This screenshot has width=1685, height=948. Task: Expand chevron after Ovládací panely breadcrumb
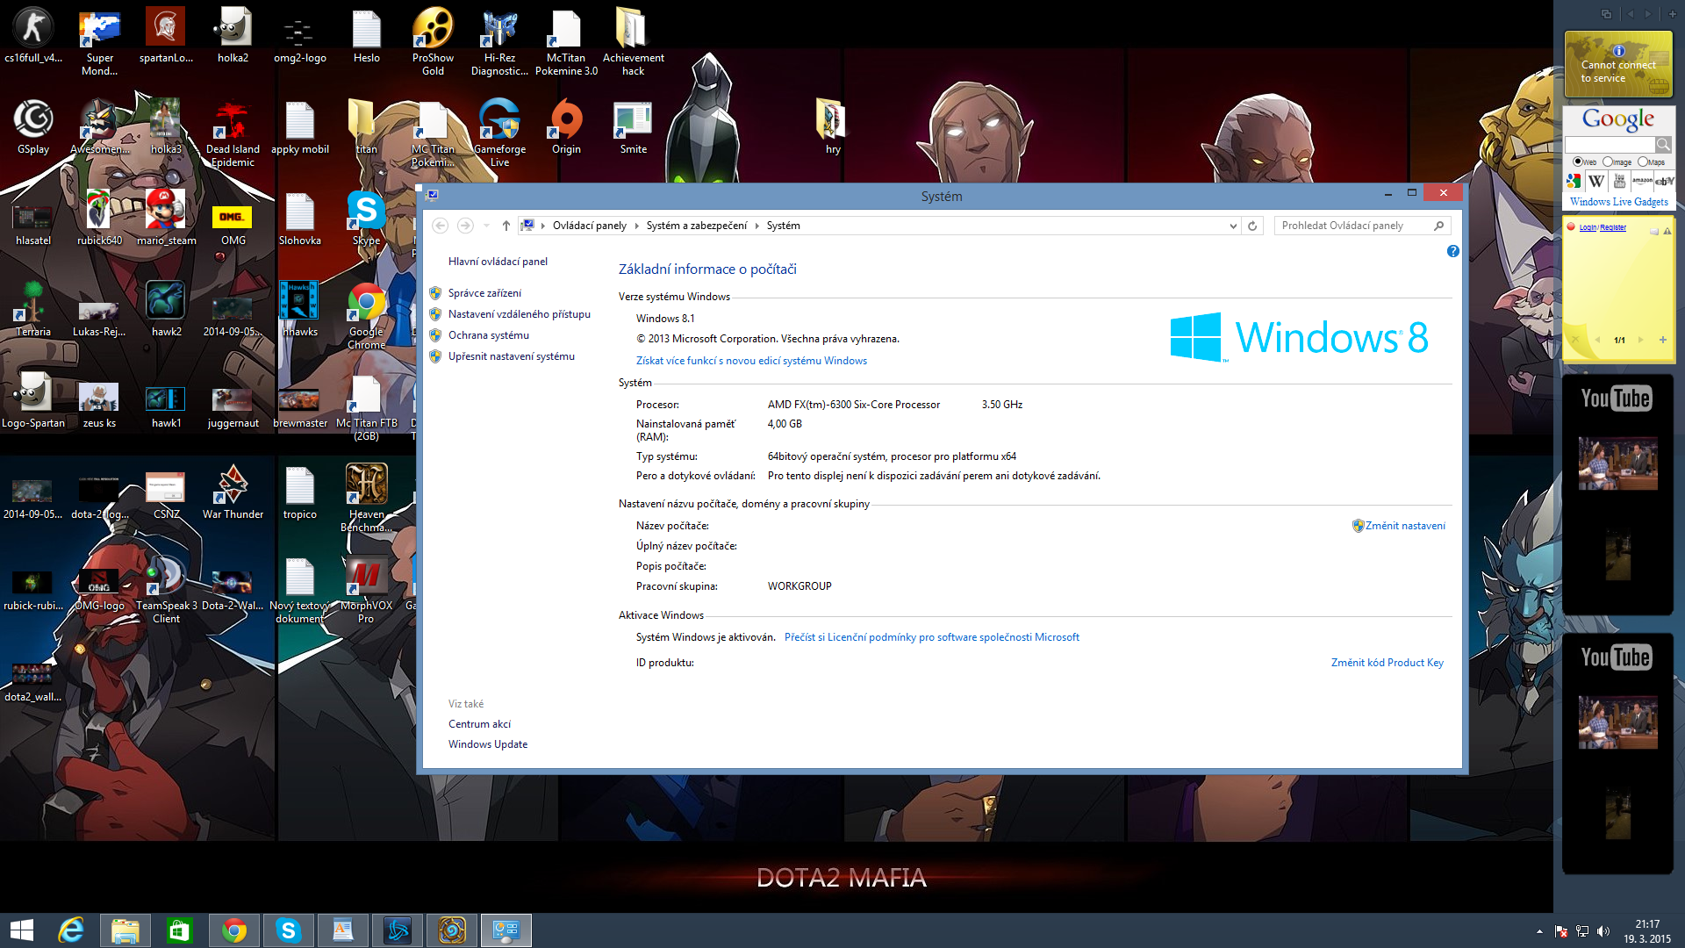coord(636,226)
